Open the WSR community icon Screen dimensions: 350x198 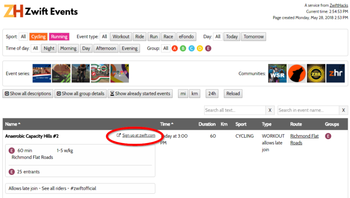[x=277, y=73]
